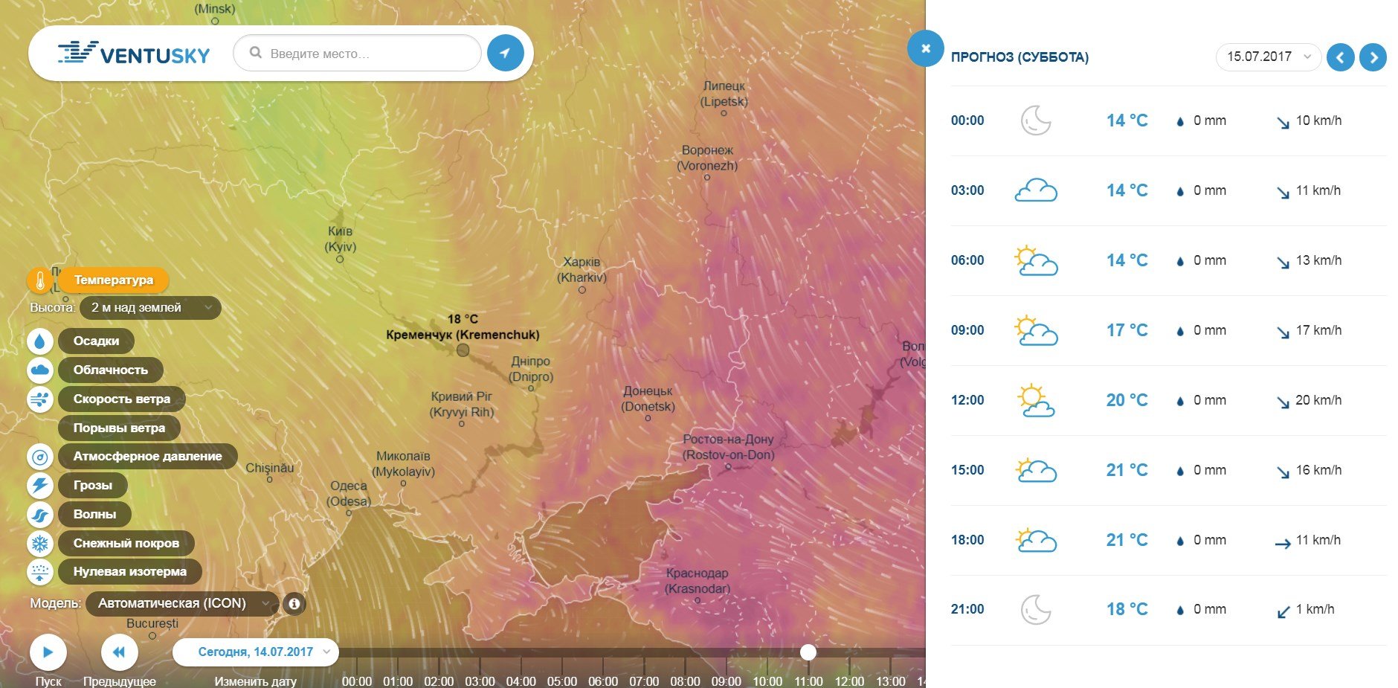Select the wind speed layer icon
Image resolution: width=1398 pixels, height=688 pixels.
click(x=39, y=399)
